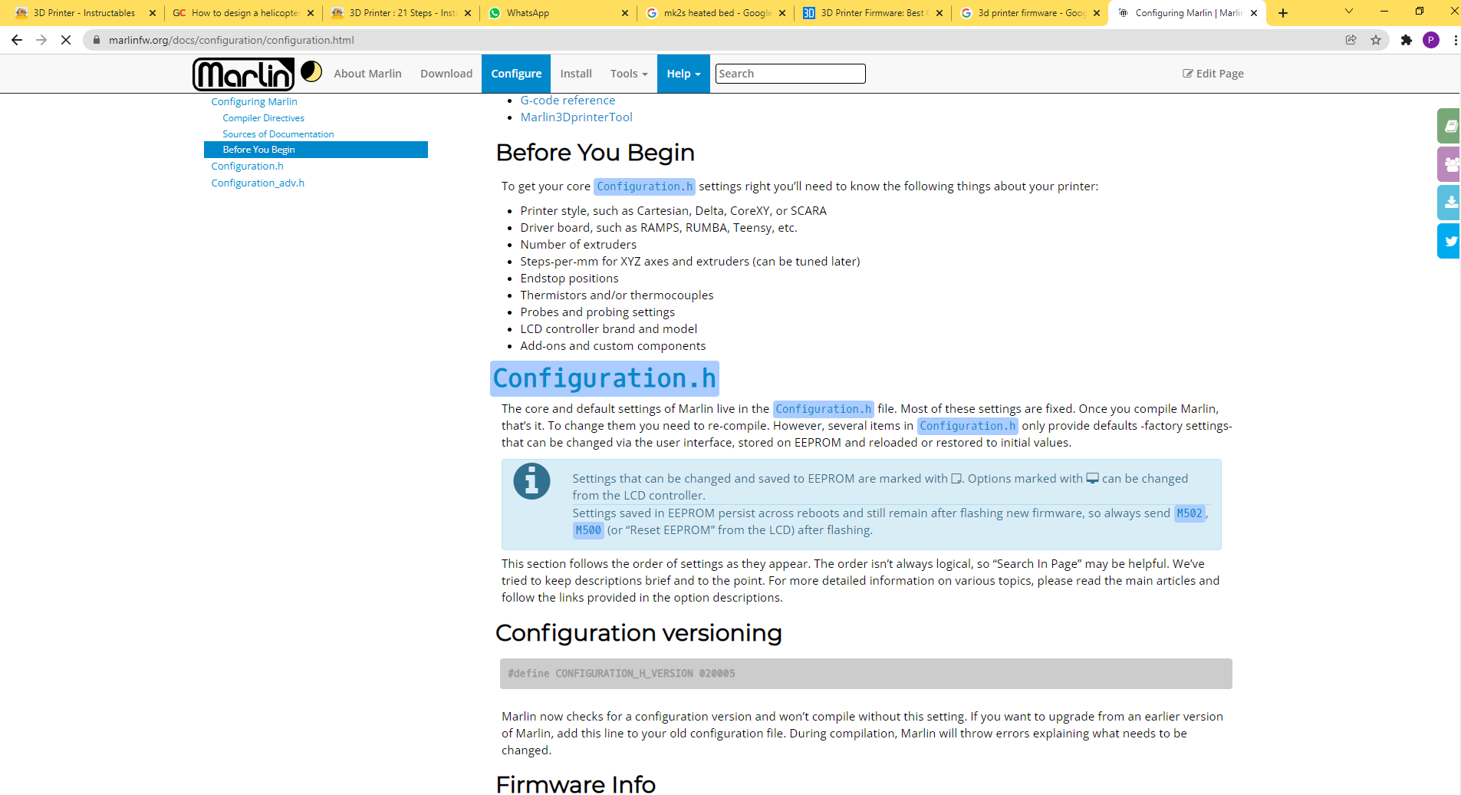The width and height of the screenshot is (1461, 795).
Task: Share this page icon in address bar
Action: click(x=1351, y=40)
